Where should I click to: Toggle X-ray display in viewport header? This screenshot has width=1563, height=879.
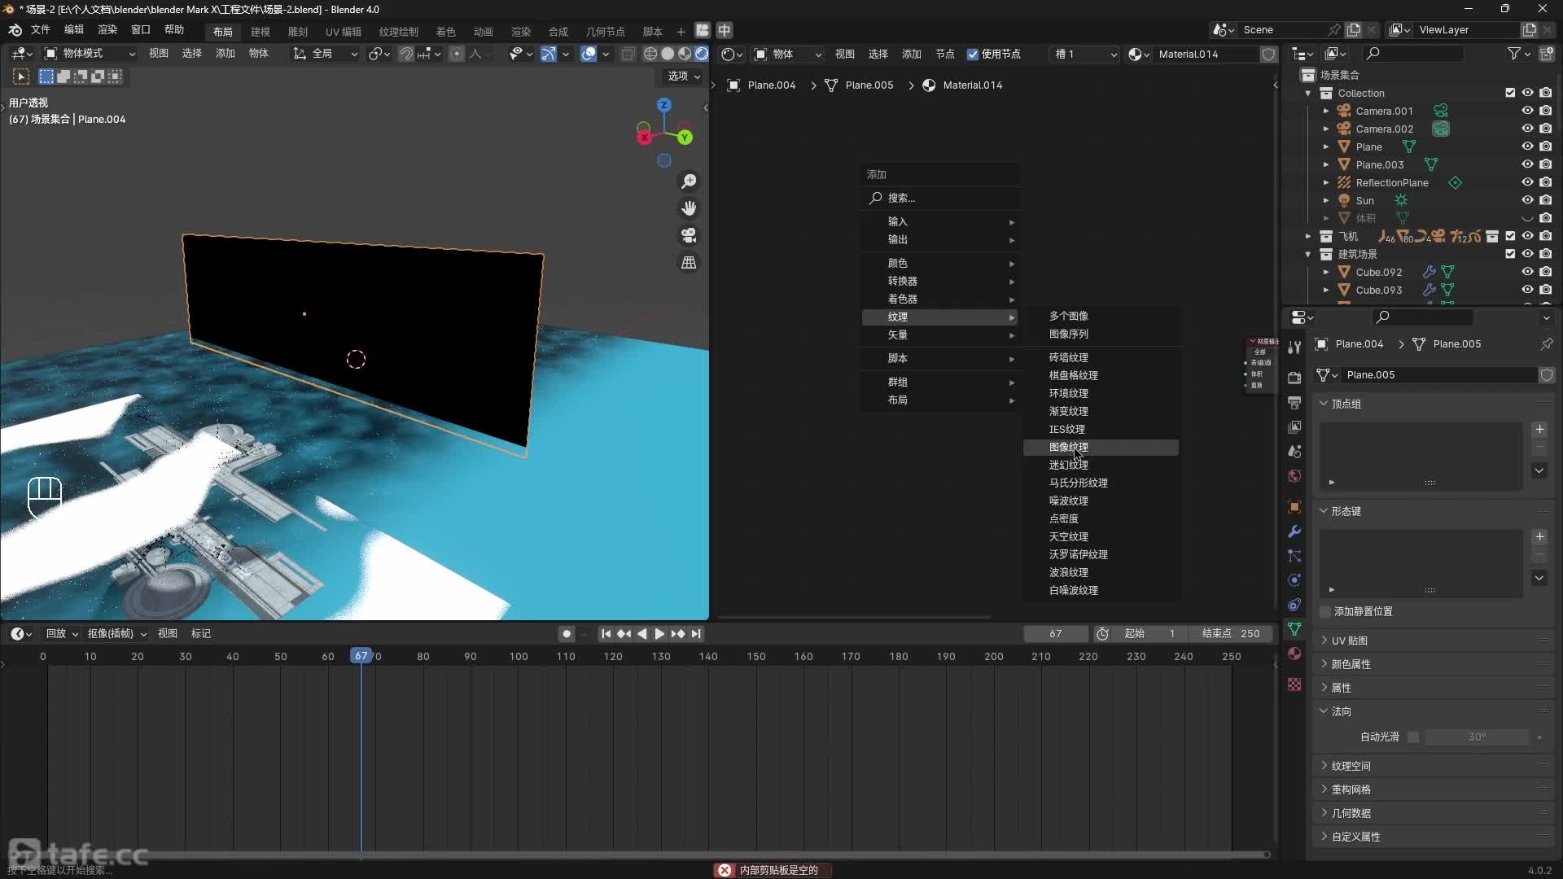[x=628, y=54]
